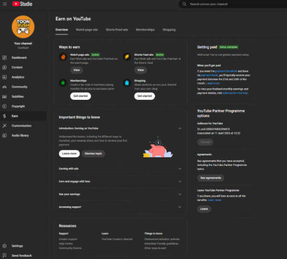Click the Dashboard sidebar icon
The width and height of the screenshot is (287, 259).
5,58
